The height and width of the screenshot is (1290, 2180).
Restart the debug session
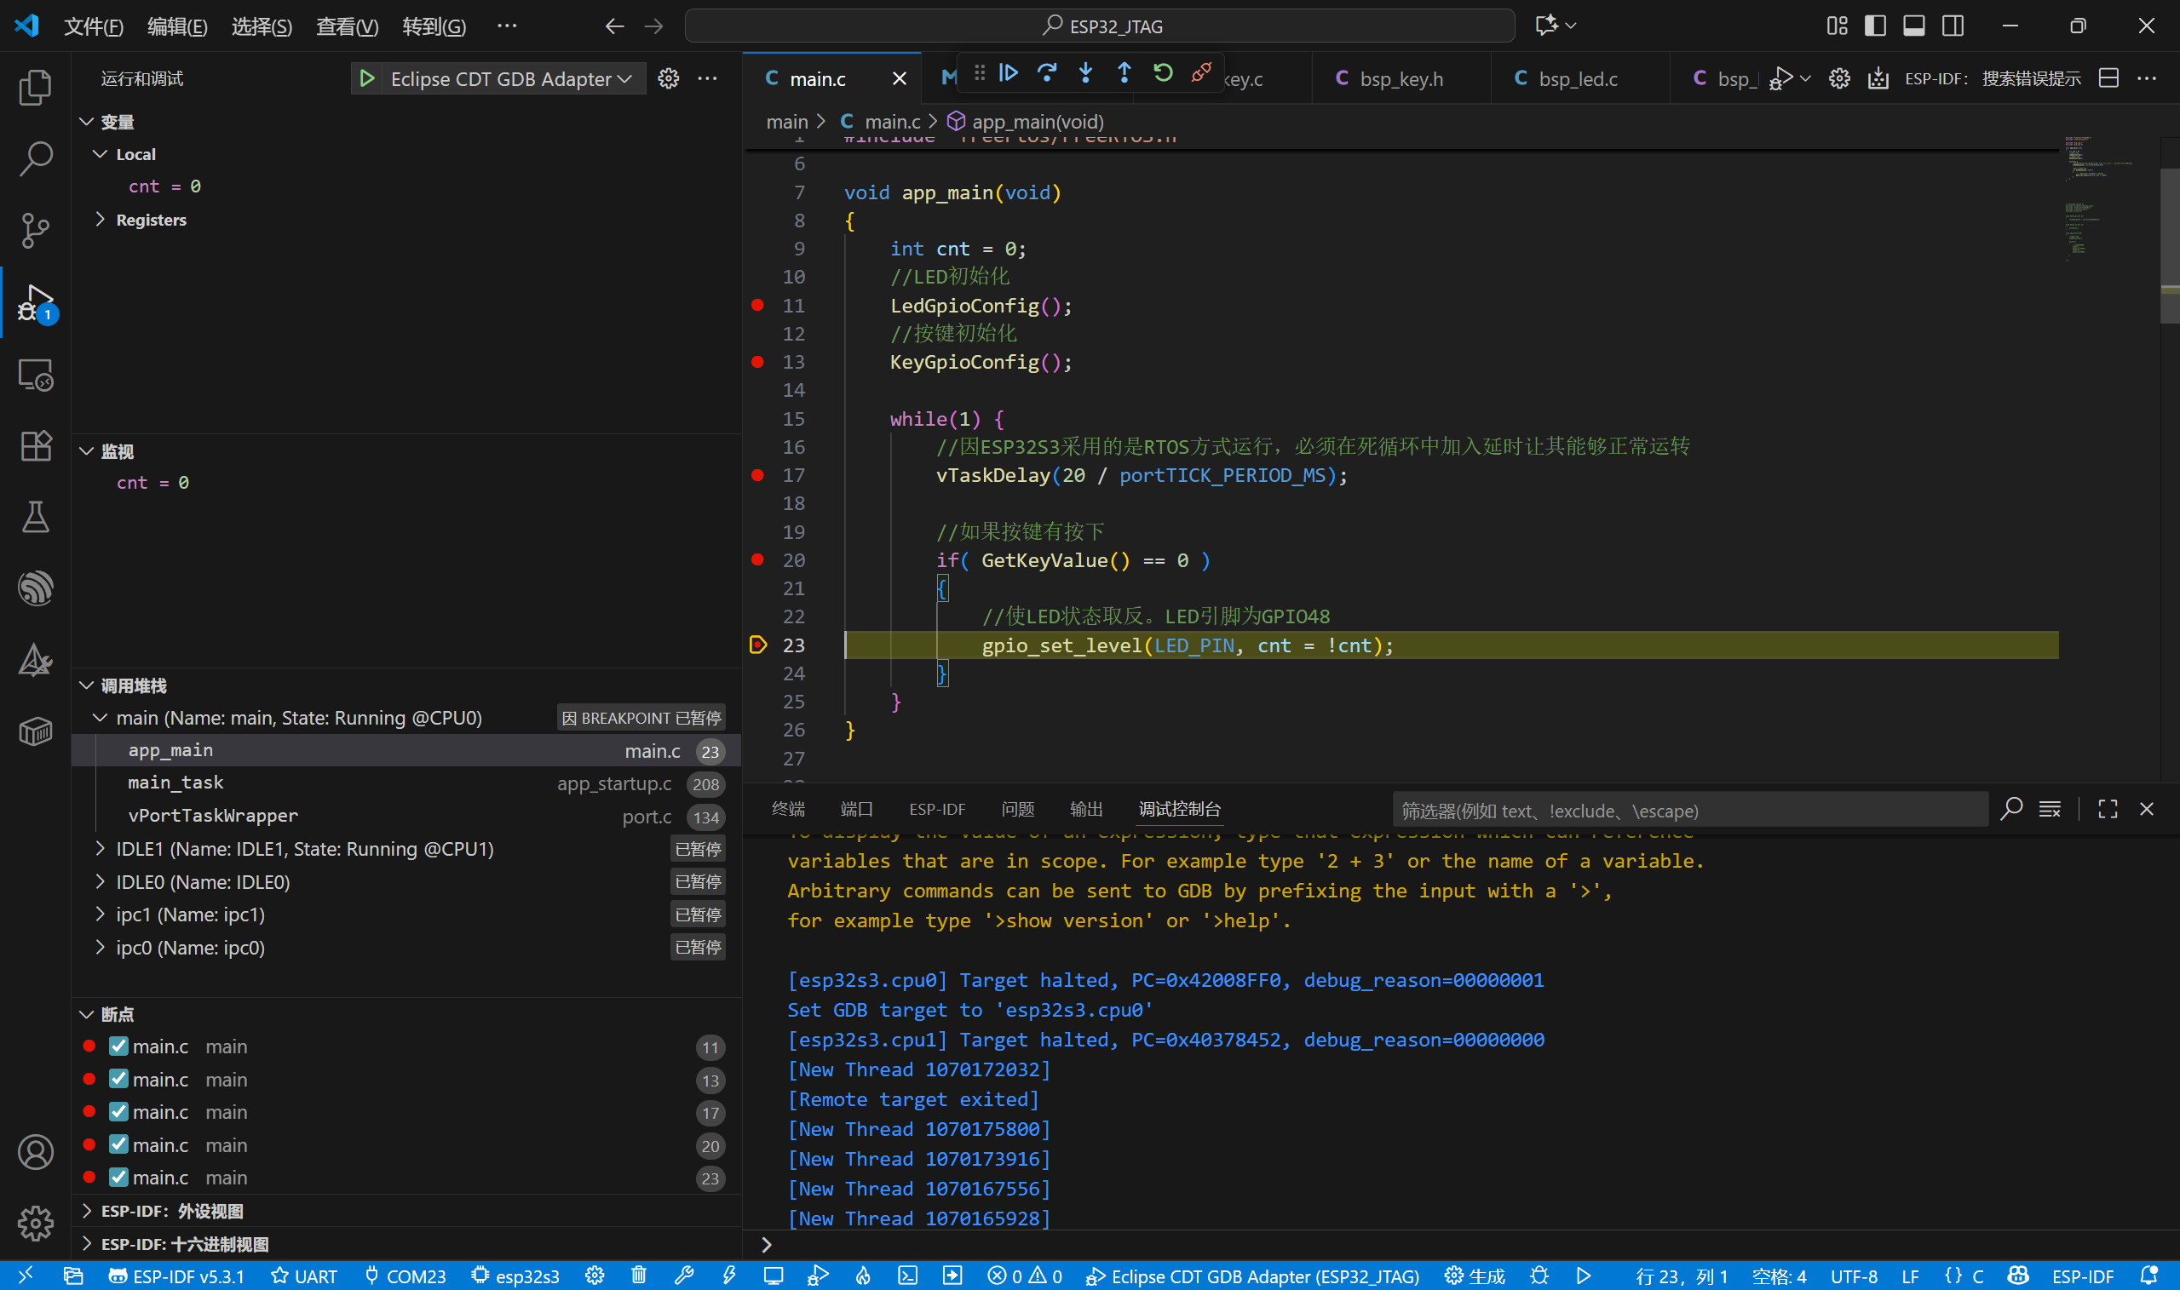click(x=1163, y=73)
